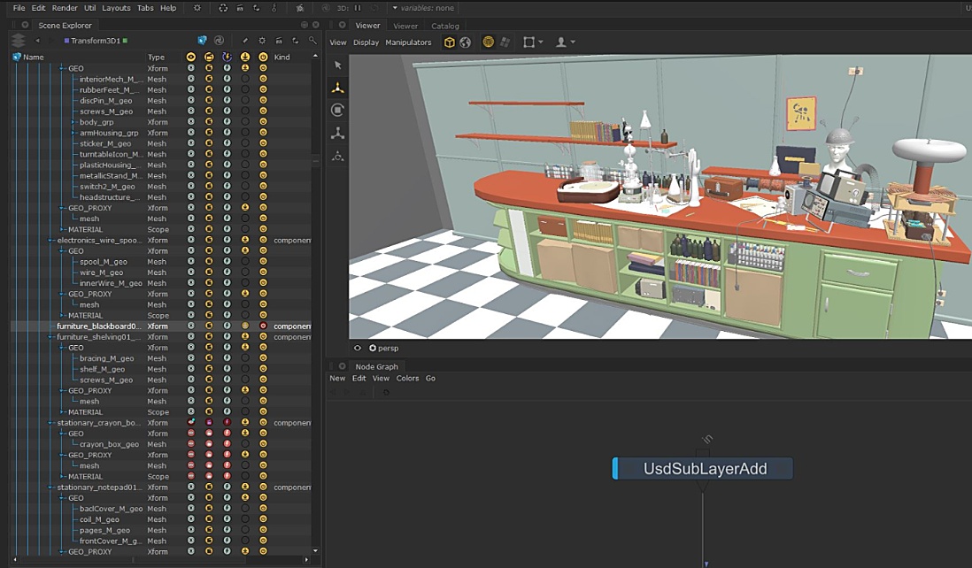Click the Type column header
This screenshot has width=972, height=568.
[156, 57]
